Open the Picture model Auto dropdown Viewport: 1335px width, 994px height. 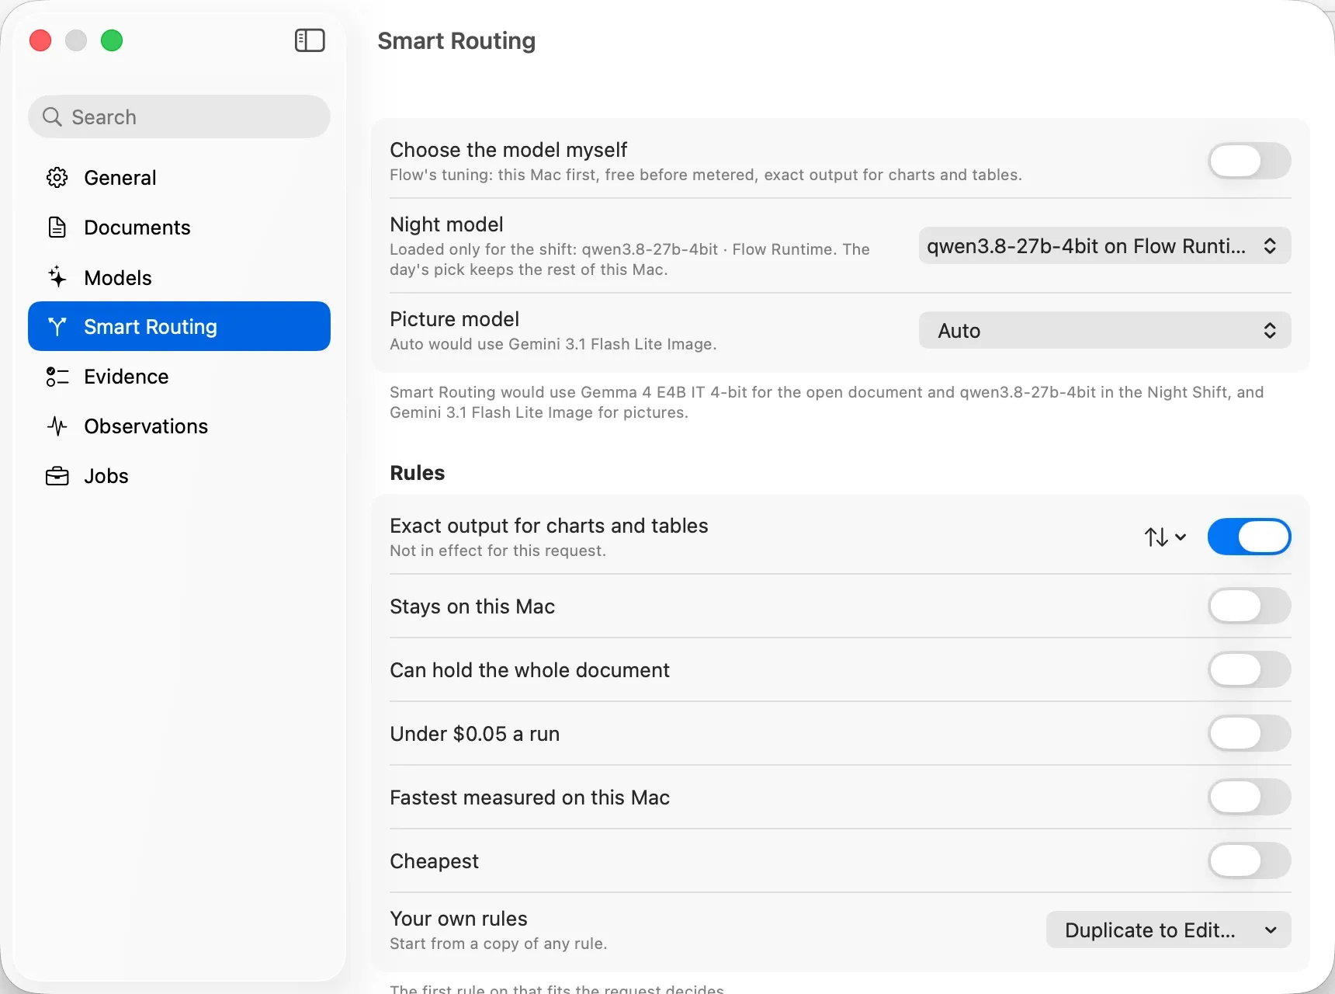(1104, 331)
